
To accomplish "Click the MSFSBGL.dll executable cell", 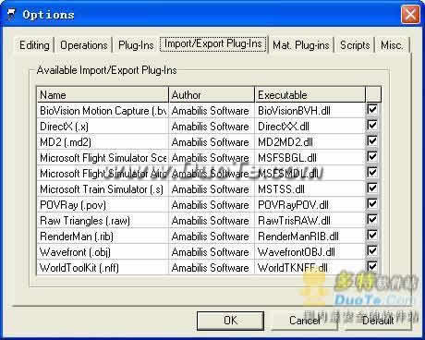I will pos(310,158).
